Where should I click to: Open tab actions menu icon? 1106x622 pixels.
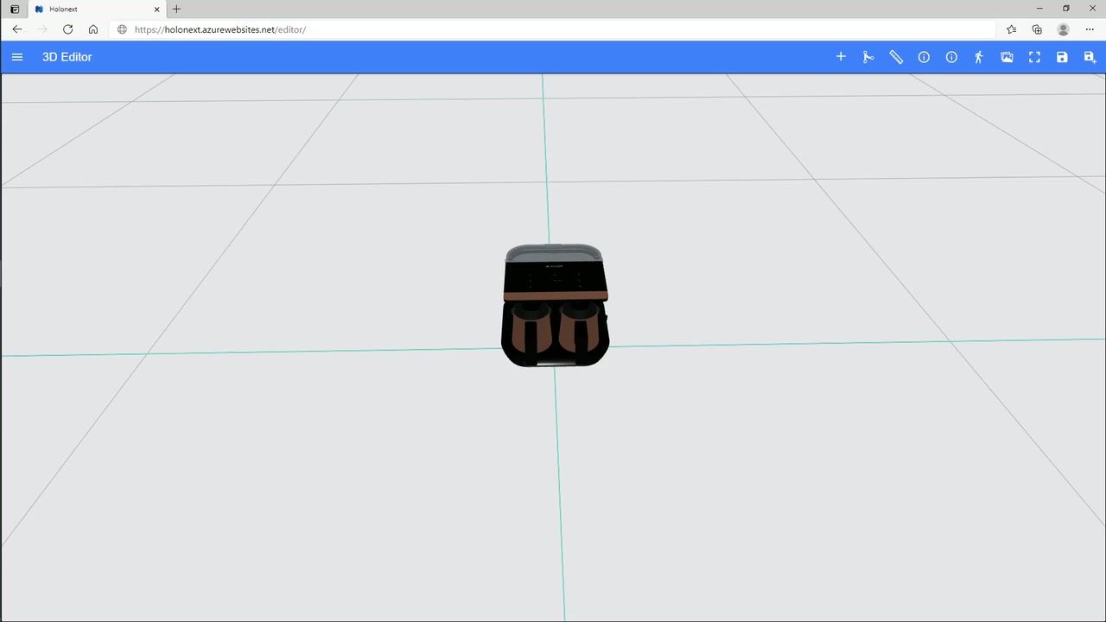point(14,9)
